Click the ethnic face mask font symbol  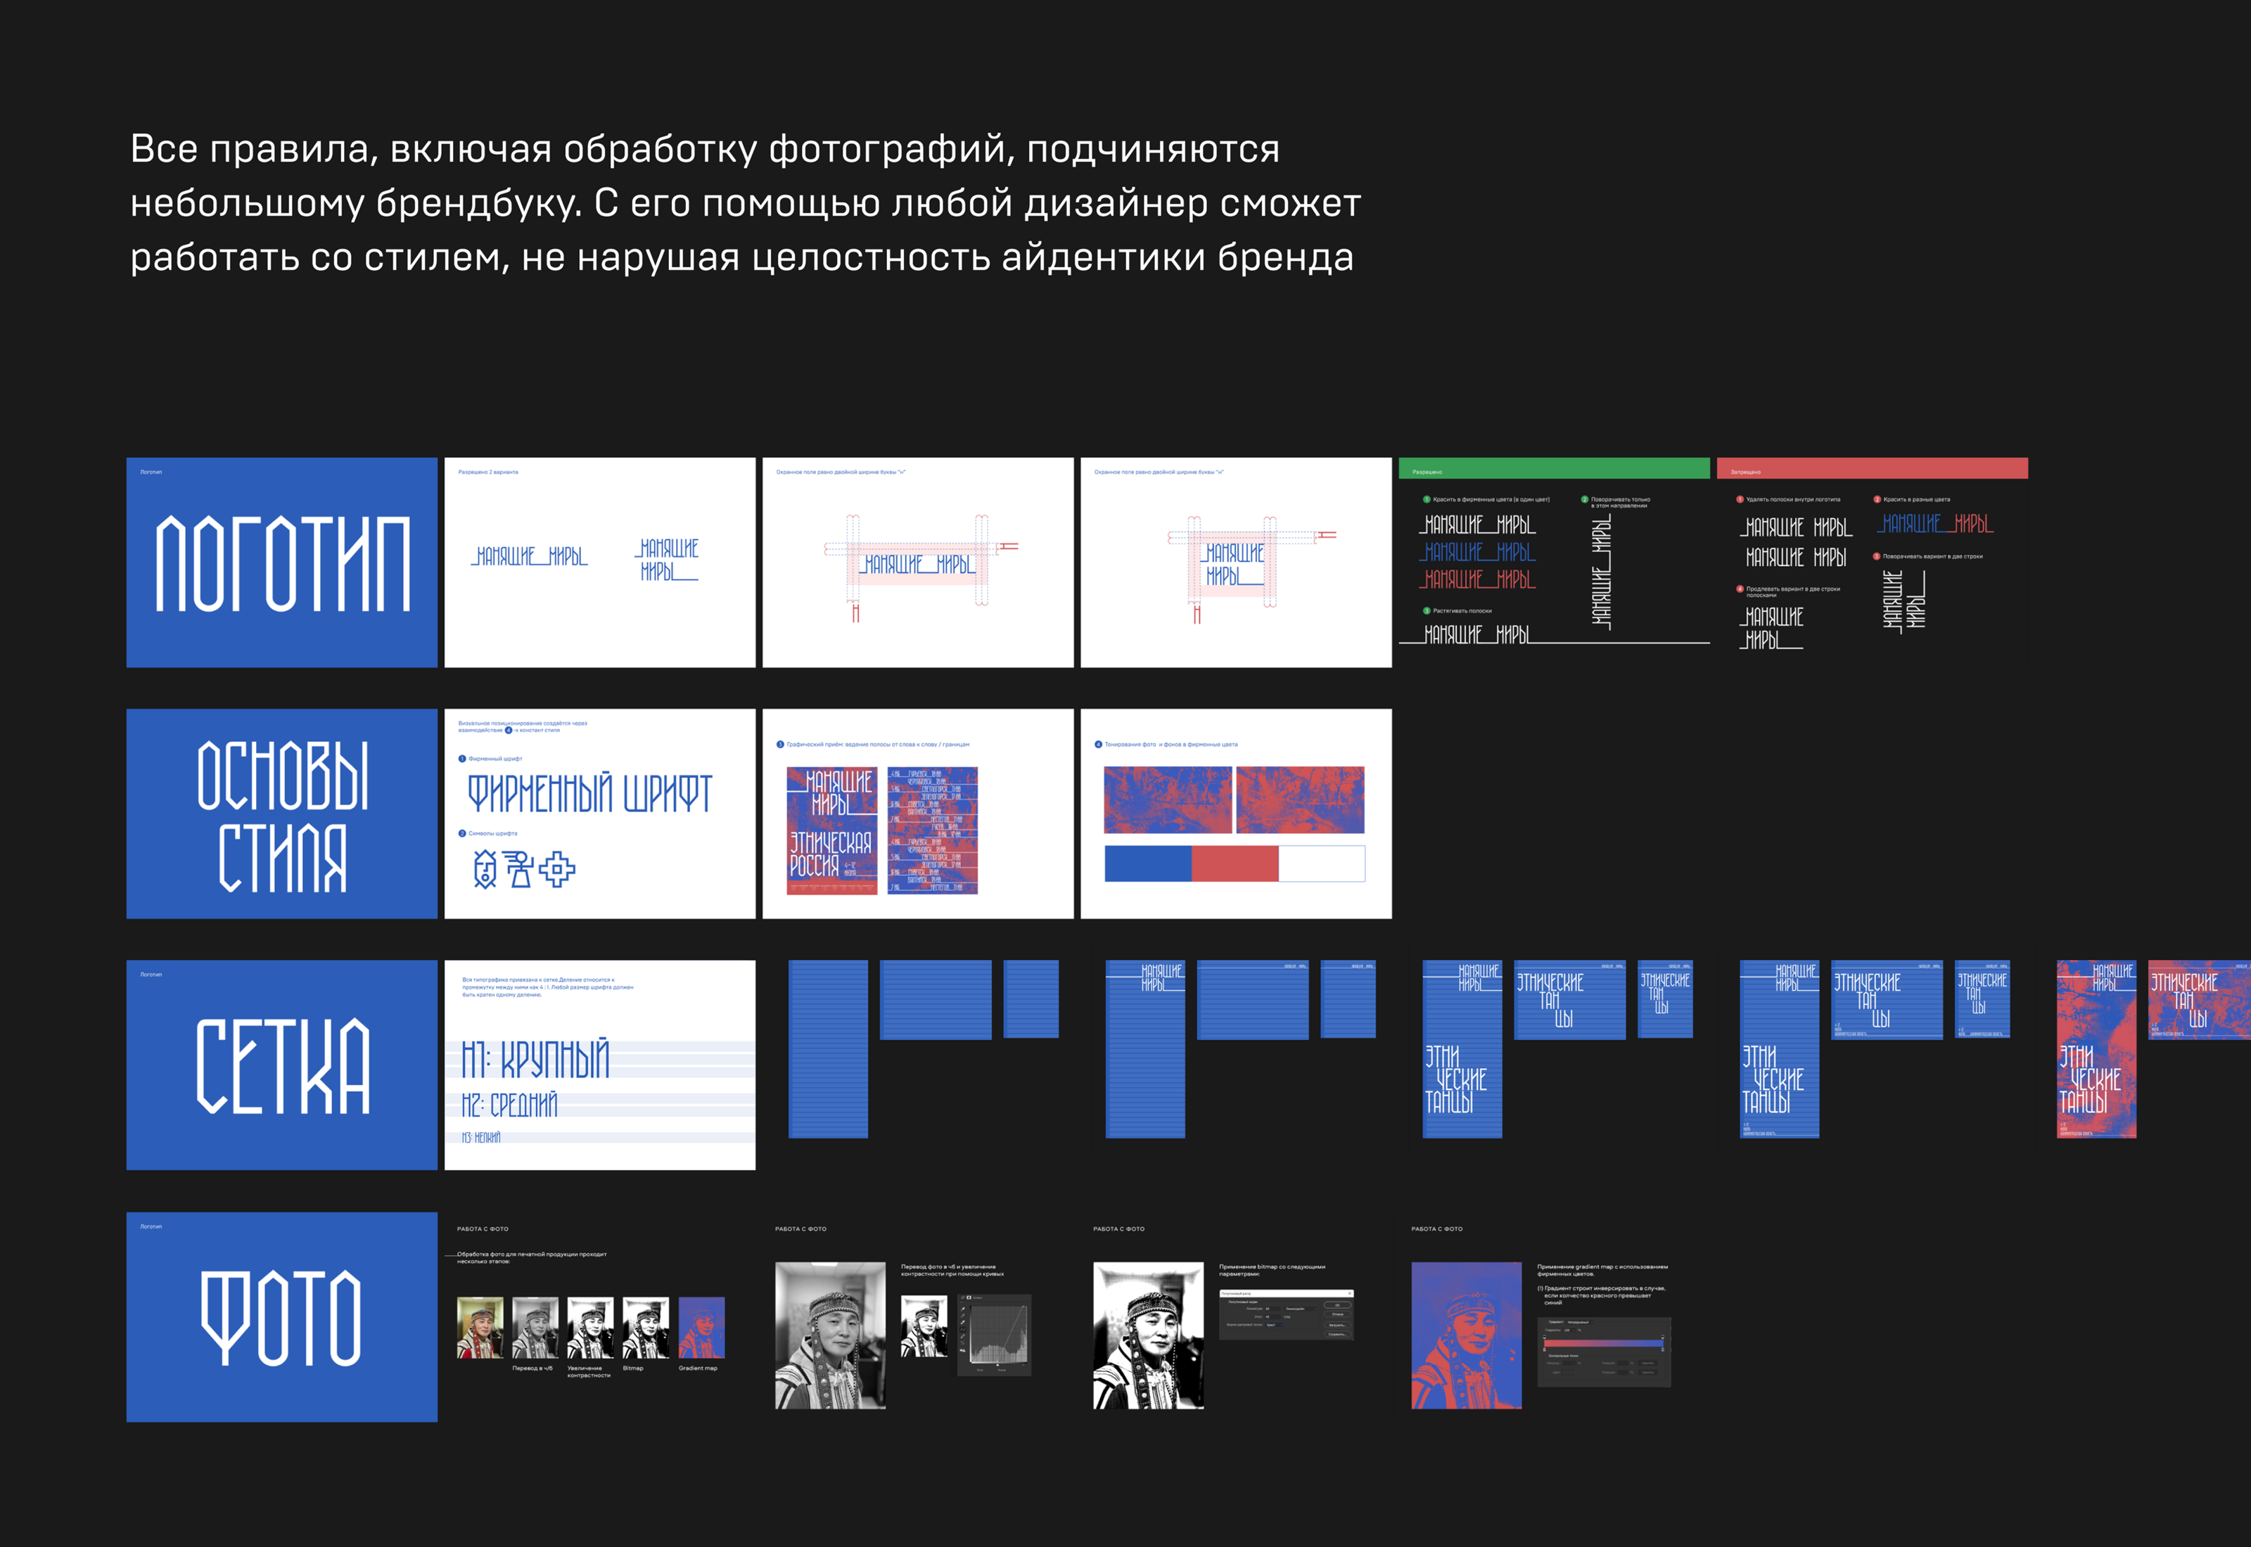pyautogui.click(x=485, y=869)
